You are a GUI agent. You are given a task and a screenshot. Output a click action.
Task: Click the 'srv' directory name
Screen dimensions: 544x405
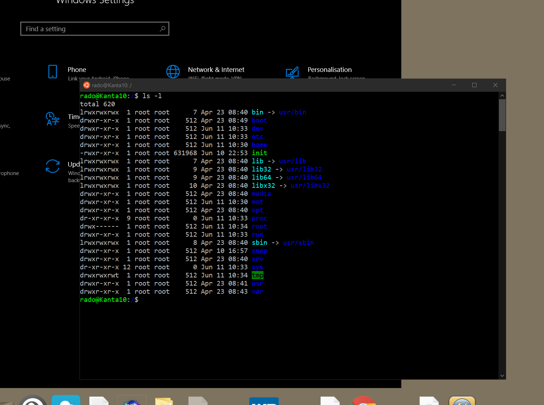tap(257, 259)
